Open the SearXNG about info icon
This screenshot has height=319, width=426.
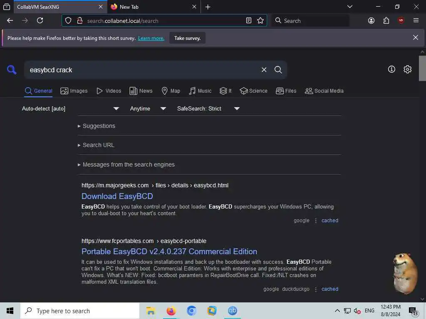pyautogui.click(x=391, y=69)
